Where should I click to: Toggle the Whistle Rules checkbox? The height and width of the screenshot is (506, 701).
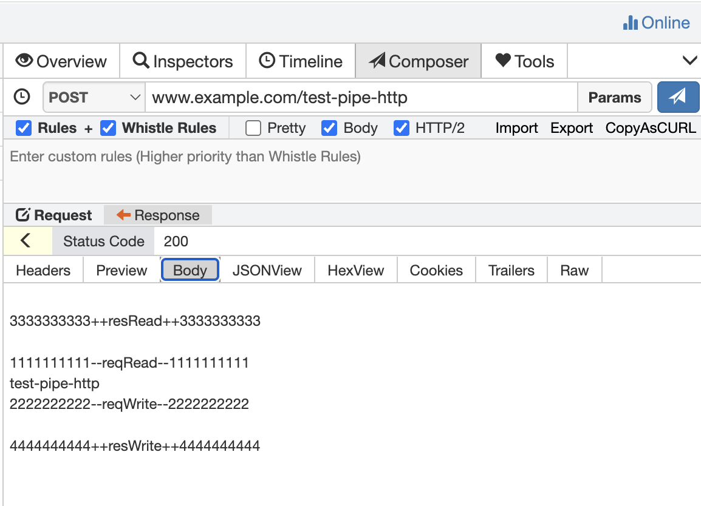(x=108, y=128)
